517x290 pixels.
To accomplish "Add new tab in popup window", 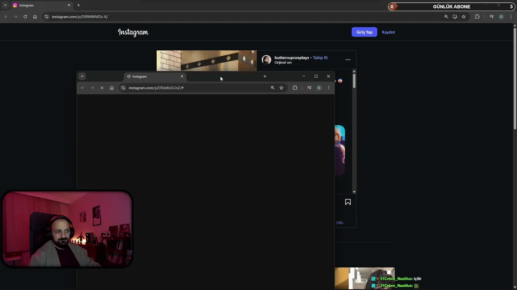I will click(265, 76).
